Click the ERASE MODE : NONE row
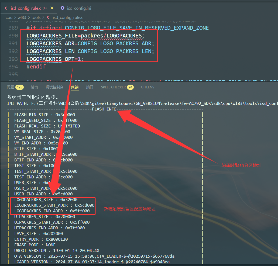Screen dimensions: 278x266 pyautogui.click(x=35, y=245)
